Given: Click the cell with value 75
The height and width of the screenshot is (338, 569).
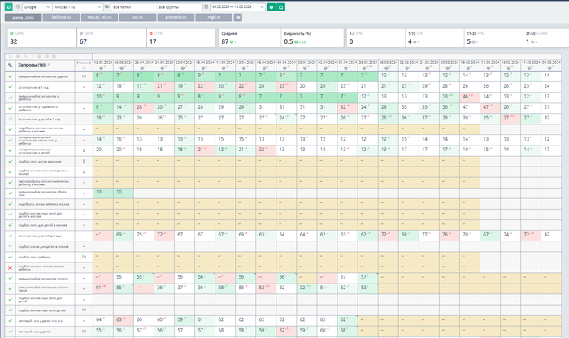Looking at the screenshot, I should pos(144,235).
